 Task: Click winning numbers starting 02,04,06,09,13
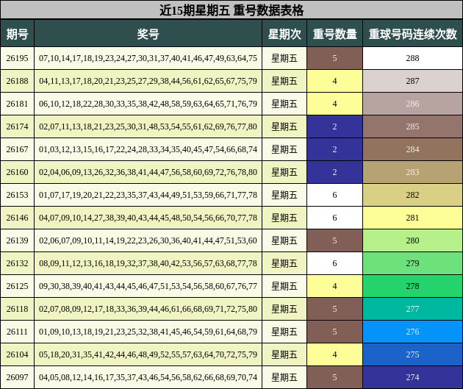click(x=148, y=172)
